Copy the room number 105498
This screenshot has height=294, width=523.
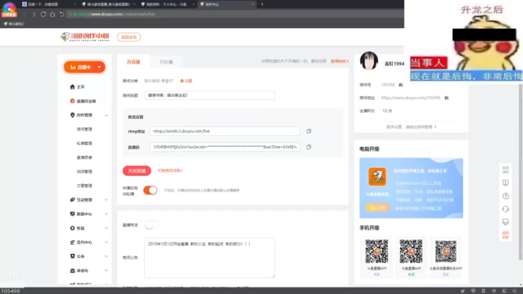pos(401,85)
